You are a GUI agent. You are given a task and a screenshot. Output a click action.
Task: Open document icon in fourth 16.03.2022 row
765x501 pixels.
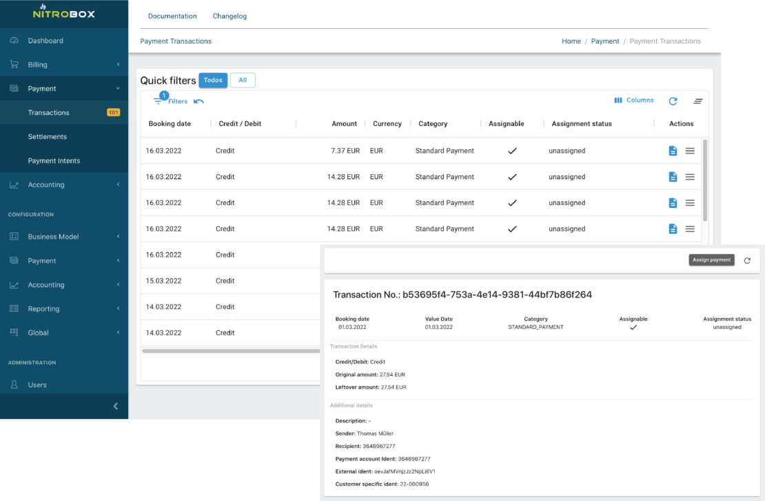[673, 228]
